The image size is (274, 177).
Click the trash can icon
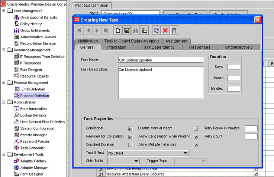[174, 30]
